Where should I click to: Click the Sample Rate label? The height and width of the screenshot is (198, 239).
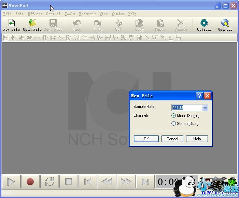(x=144, y=107)
